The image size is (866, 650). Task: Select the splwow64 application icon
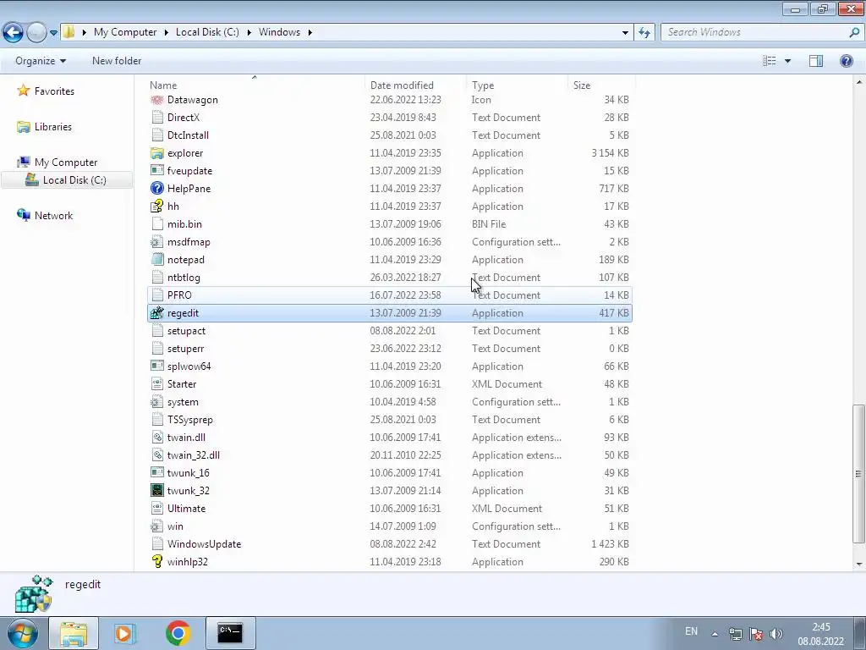157,366
